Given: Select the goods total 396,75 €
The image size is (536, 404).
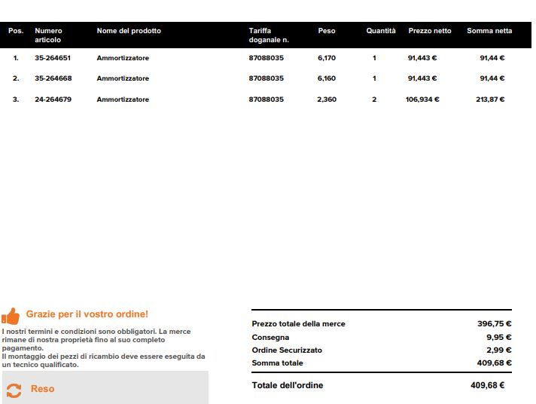Looking at the screenshot, I should (x=495, y=323).
